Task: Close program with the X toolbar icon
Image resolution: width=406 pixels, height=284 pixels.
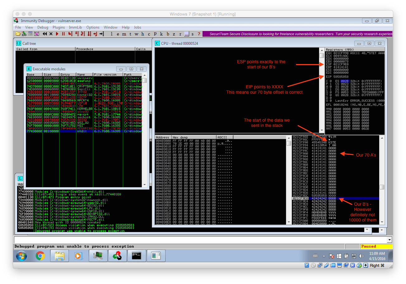Action: [x=51, y=34]
